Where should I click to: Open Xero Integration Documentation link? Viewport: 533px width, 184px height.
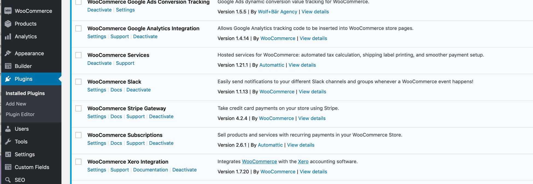pos(150,170)
